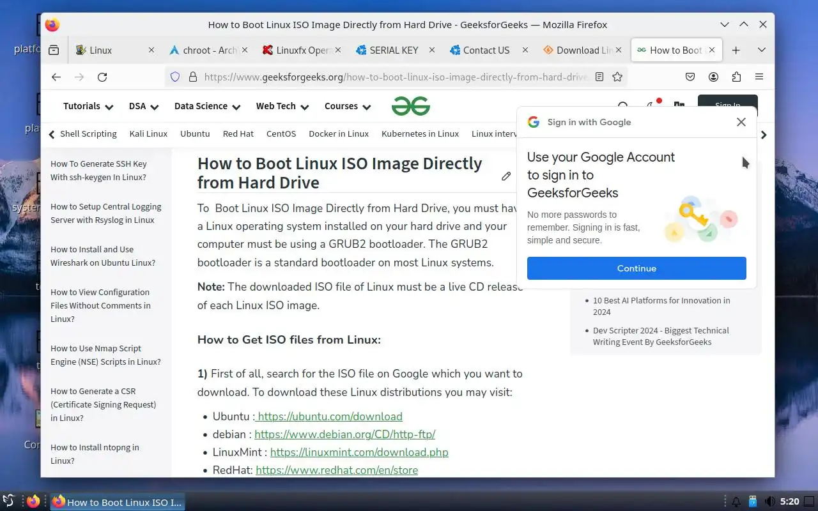This screenshot has height=511, width=818.
Task: Expand the Web Tech dropdown menu
Action: (x=282, y=106)
